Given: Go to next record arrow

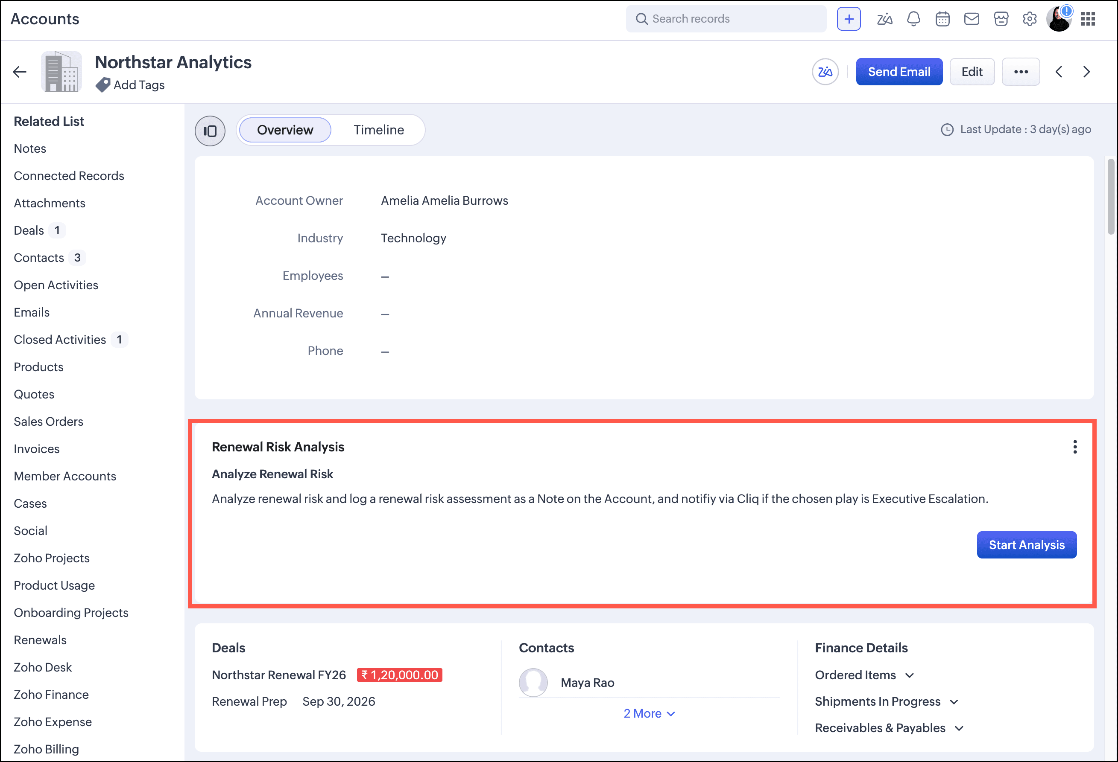Looking at the screenshot, I should [1087, 72].
